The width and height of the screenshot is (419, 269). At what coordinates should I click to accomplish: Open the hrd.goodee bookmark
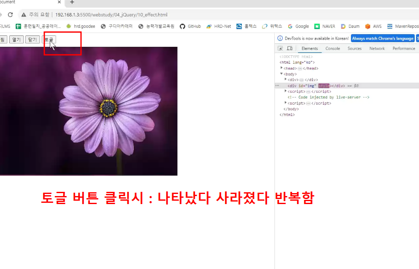81,26
